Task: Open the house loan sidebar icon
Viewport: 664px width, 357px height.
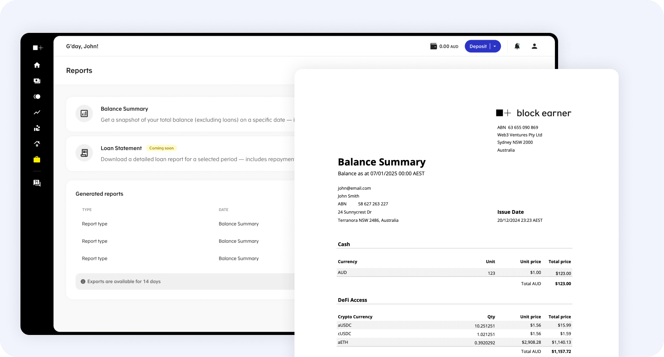Action: coord(37,144)
